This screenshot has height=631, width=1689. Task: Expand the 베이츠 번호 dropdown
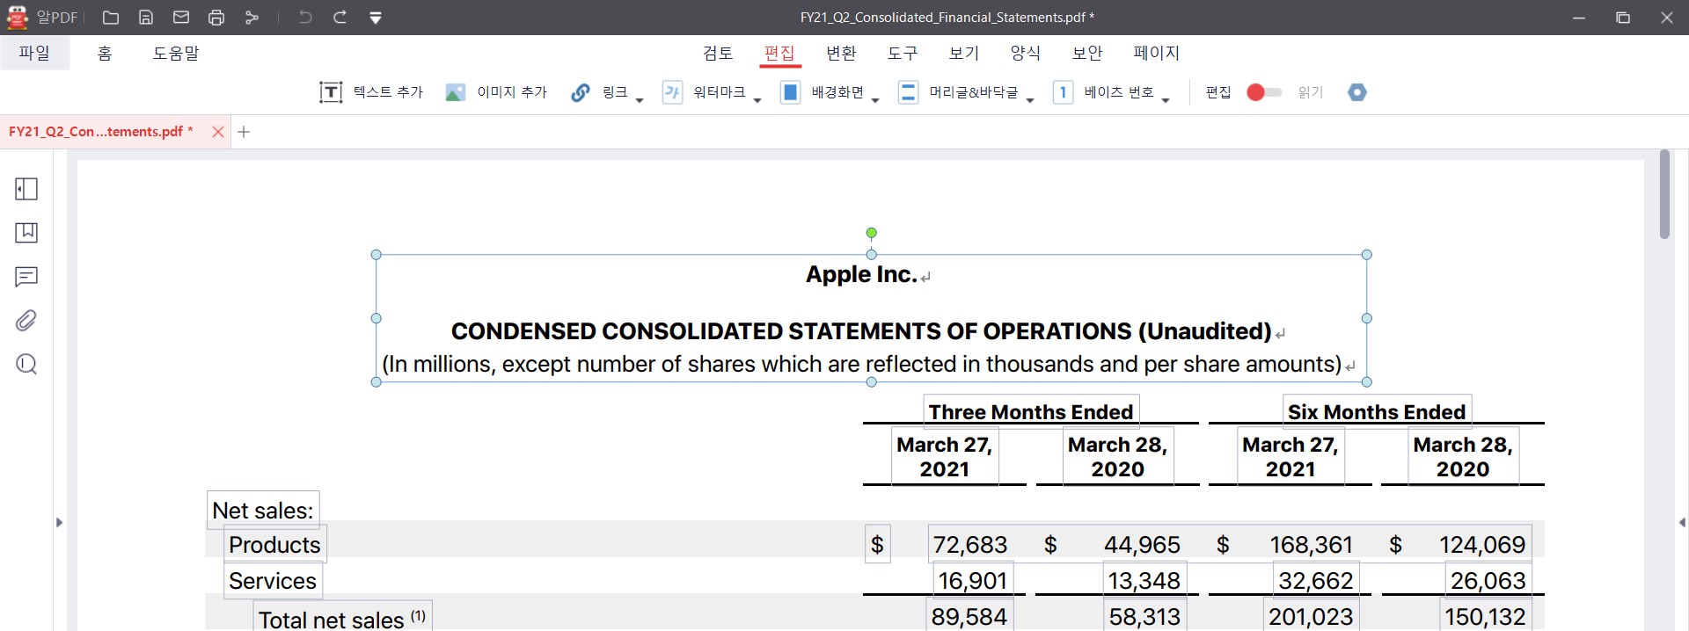click(x=1166, y=100)
